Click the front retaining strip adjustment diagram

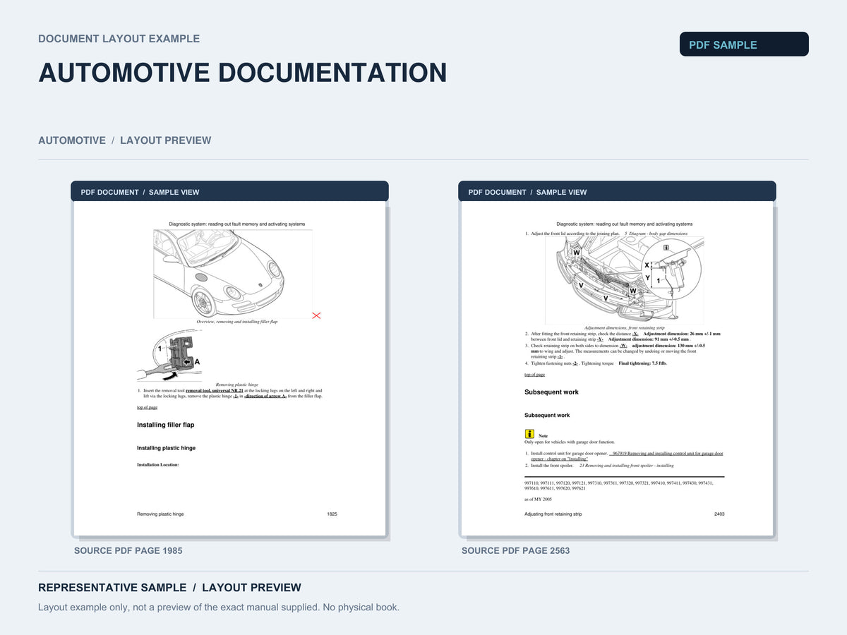pyautogui.click(x=624, y=280)
